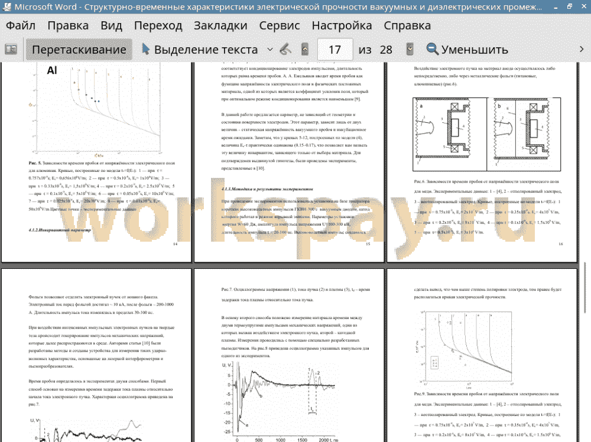Restore the window with the maximize button
Image resolution: width=591 pixels, height=442 pixels.
[x=570, y=6]
